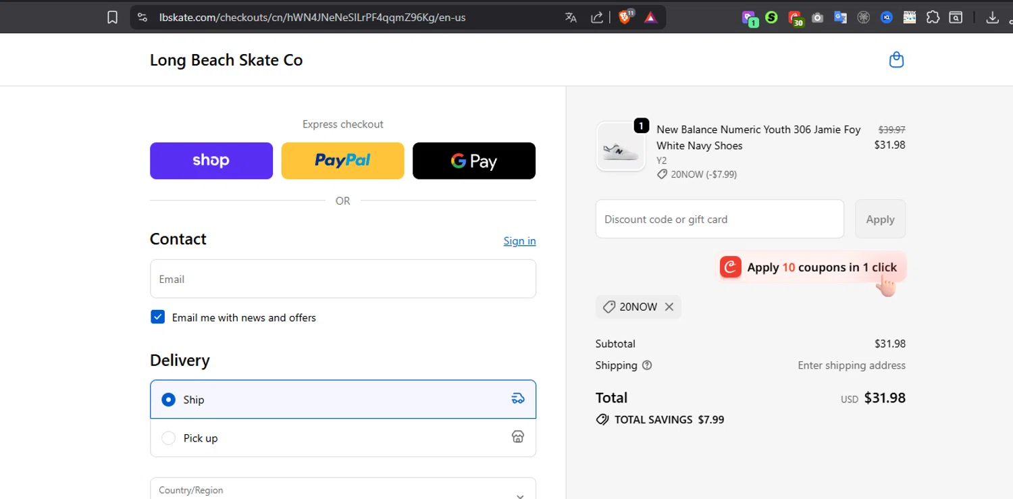Focus the Email input field
The image size is (1013, 499).
(x=343, y=279)
